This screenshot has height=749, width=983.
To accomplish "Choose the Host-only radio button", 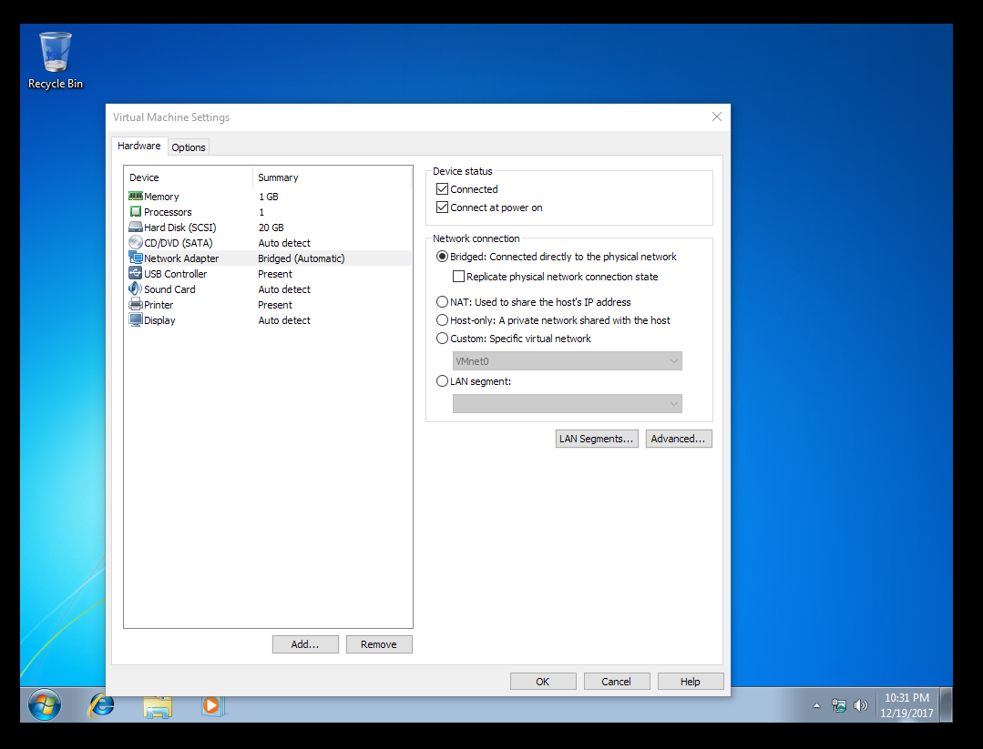I will pos(442,319).
